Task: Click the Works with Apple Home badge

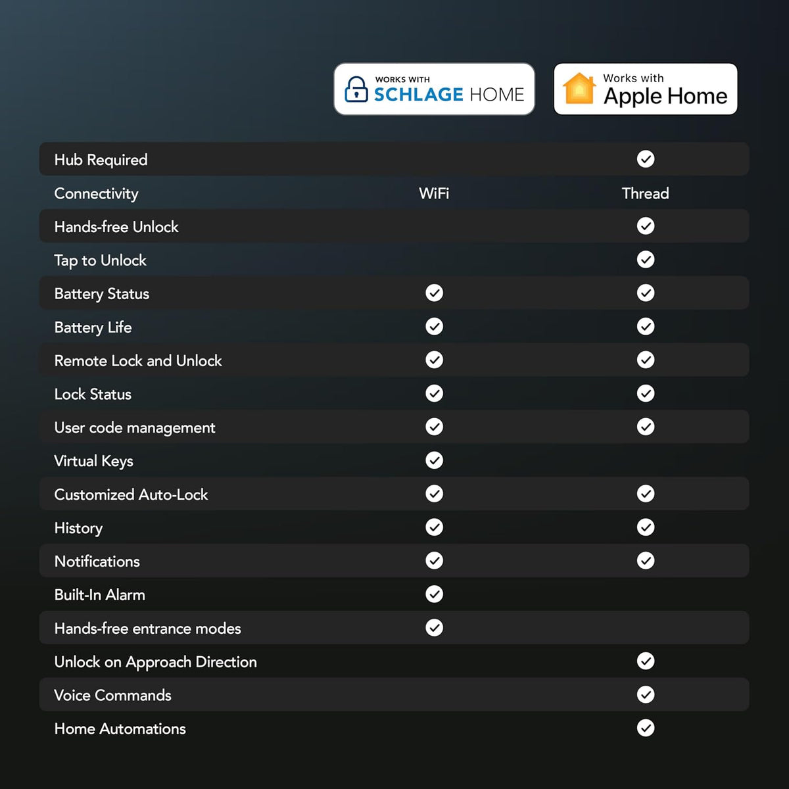Action: [x=646, y=89]
